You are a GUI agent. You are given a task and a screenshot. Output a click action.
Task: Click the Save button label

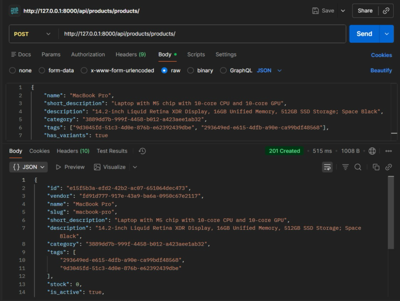(328, 10)
